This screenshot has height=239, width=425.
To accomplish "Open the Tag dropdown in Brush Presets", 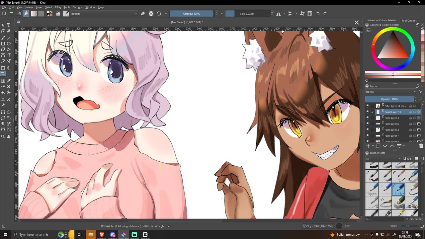I will pyautogui.click(x=409, y=158).
